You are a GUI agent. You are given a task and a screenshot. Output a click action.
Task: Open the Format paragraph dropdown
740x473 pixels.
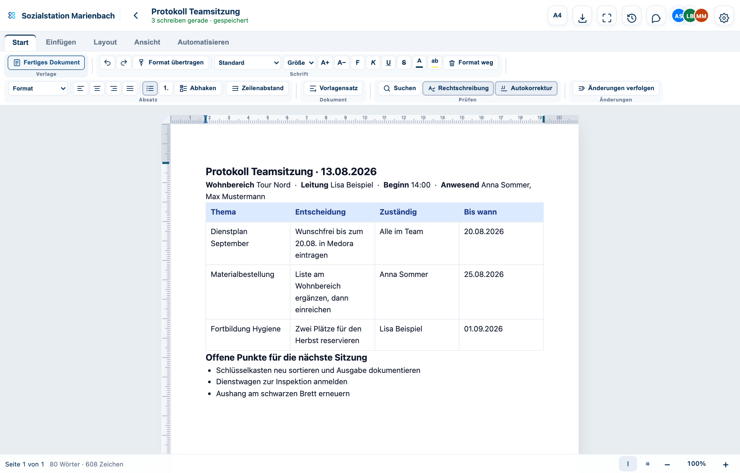(38, 88)
